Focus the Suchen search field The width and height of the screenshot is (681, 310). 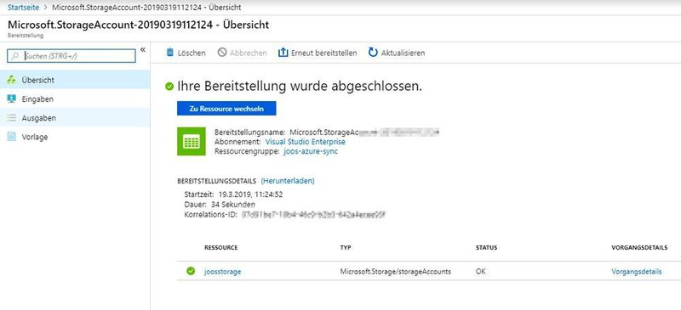pos(72,56)
